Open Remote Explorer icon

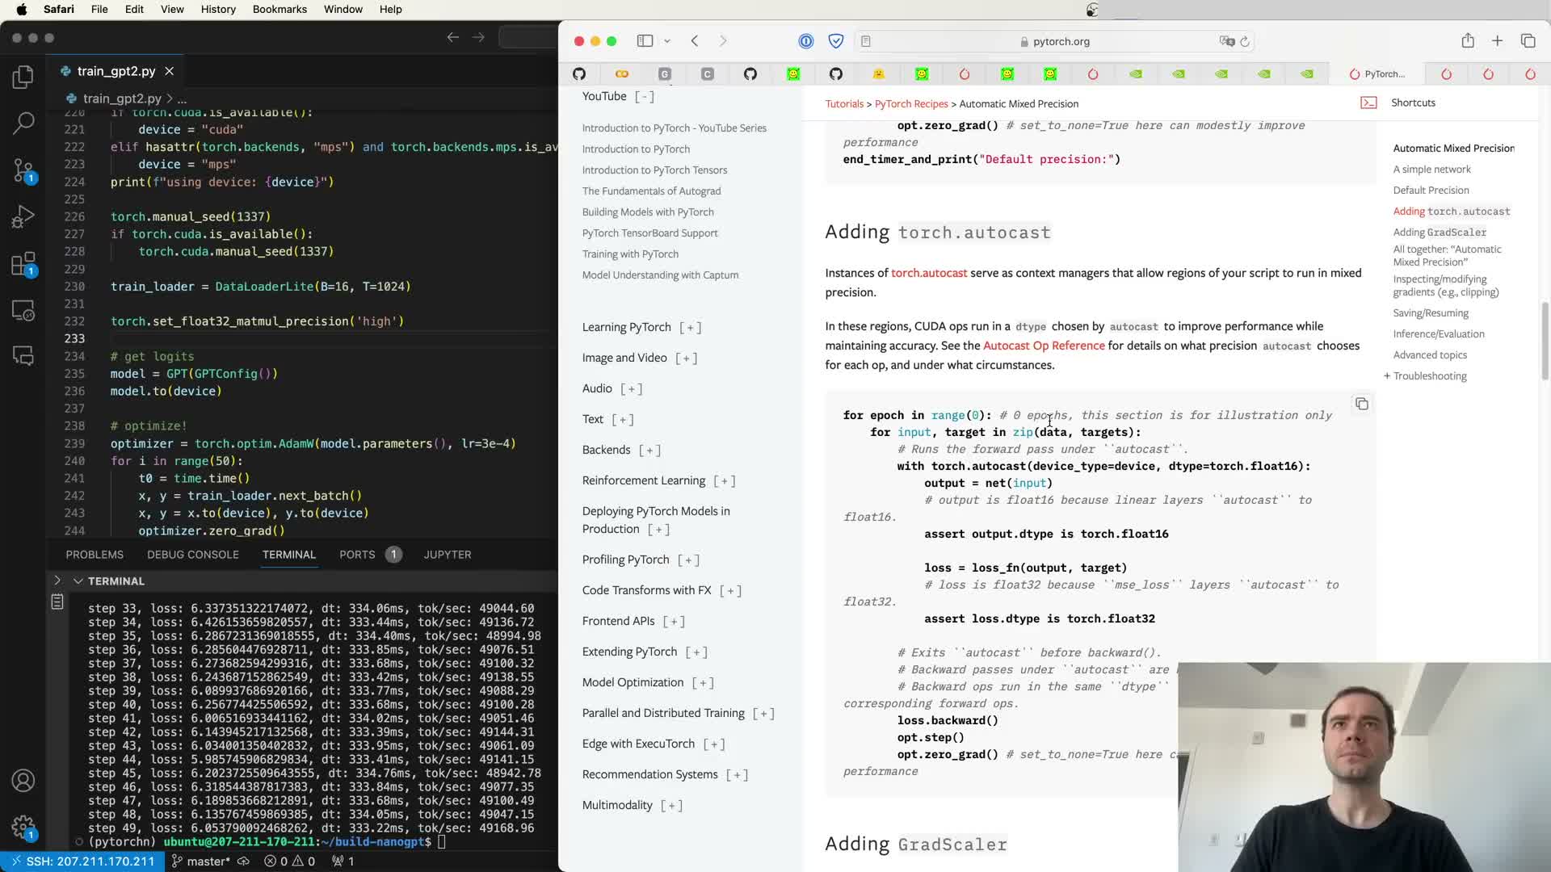coord(23,310)
